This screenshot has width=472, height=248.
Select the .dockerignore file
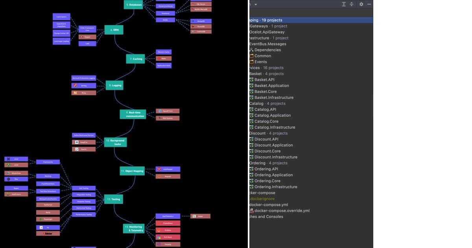click(x=262, y=198)
